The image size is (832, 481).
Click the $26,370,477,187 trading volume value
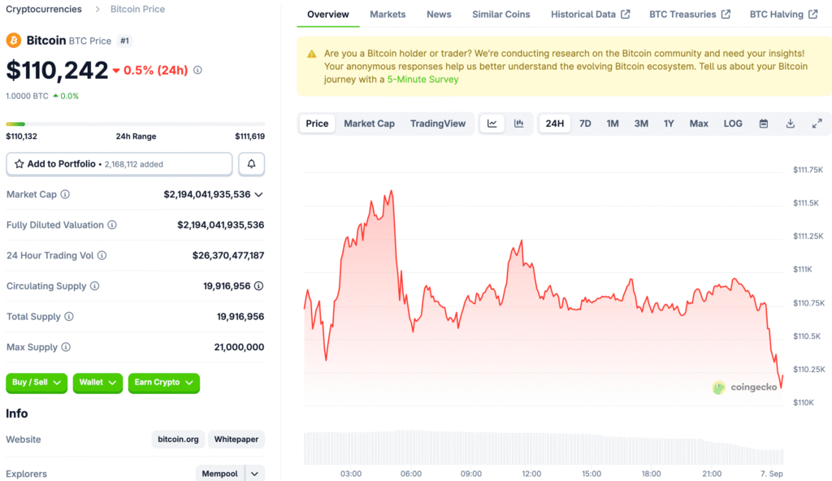(x=228, y=255)
